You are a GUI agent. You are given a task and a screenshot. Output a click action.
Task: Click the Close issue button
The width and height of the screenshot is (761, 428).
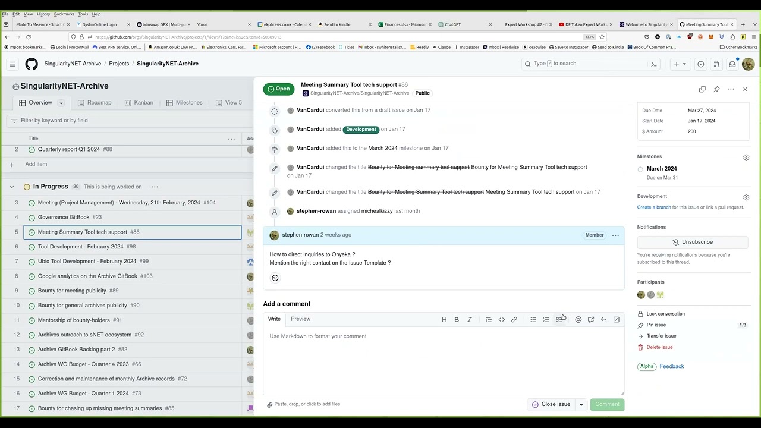pyautogui.click(x=551, y=404)
